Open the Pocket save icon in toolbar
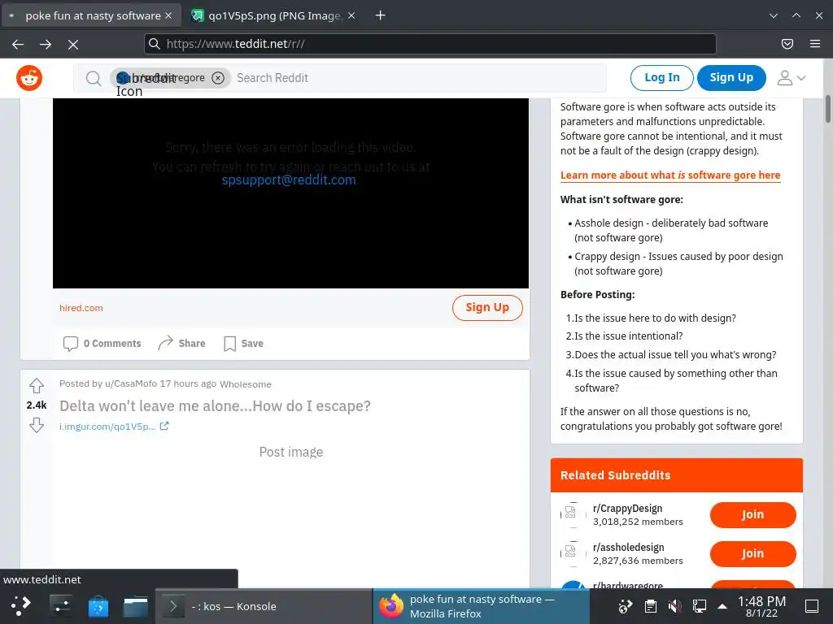 [787, 44]
